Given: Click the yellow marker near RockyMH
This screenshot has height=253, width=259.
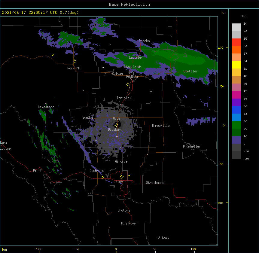Looking at the screenshot, I should click(75, 61).
